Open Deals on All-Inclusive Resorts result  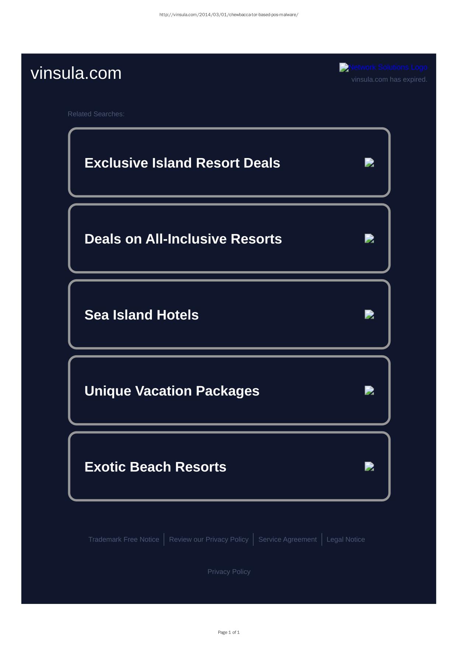coord(183,239)
